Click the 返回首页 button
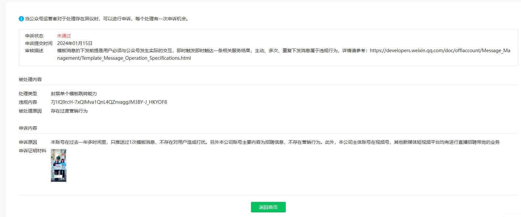The width and height of the screenshot is (521, 217). 268,207
